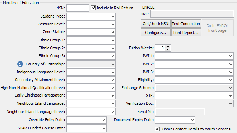The height and width of the screenshot is (133, 237).
Task: Open the Document Expiry Date picker
Action: 175,120
